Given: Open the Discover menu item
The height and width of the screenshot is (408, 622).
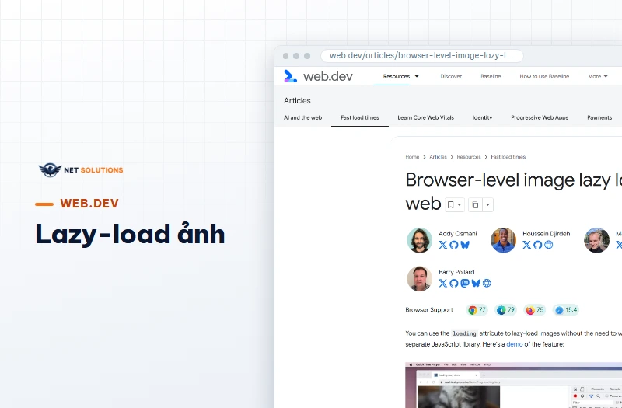Looking at the screenshot, I should click(x=451, y=76).
